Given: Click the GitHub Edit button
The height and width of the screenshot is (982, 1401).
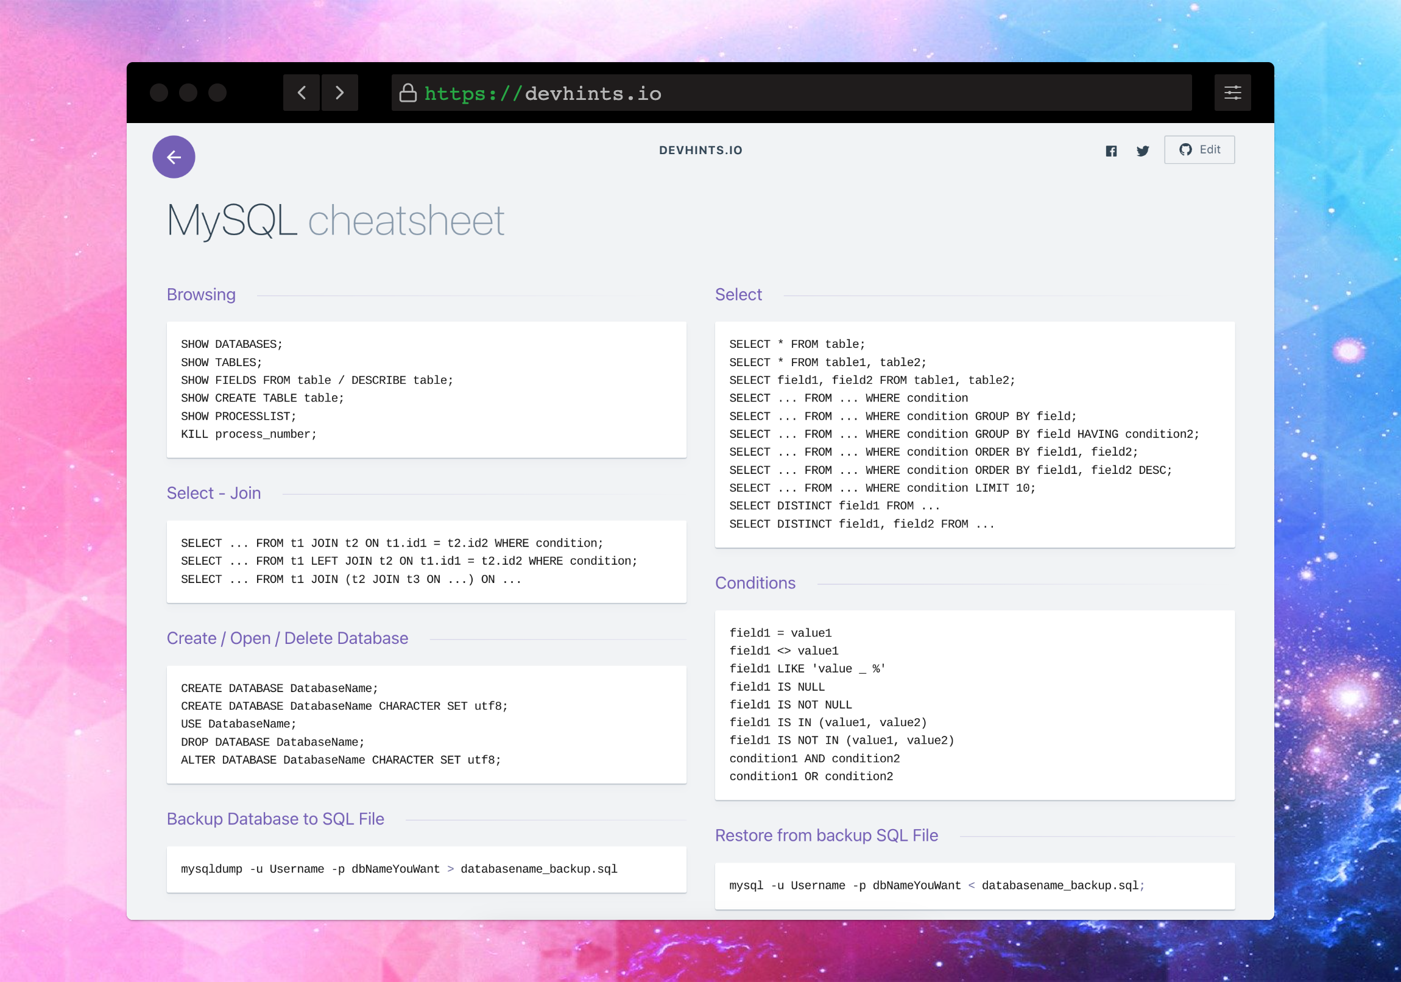Looking at the screenshot, I should click(x=1199, y=149).
